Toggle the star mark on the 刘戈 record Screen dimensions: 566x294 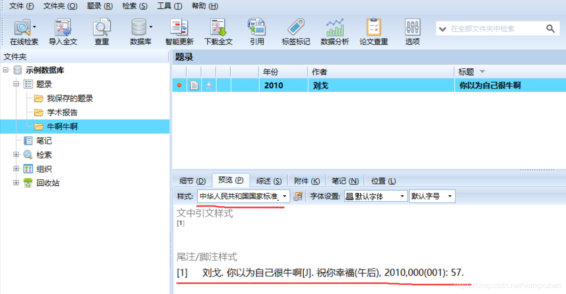pyautogui.click(x=209, y=86)
